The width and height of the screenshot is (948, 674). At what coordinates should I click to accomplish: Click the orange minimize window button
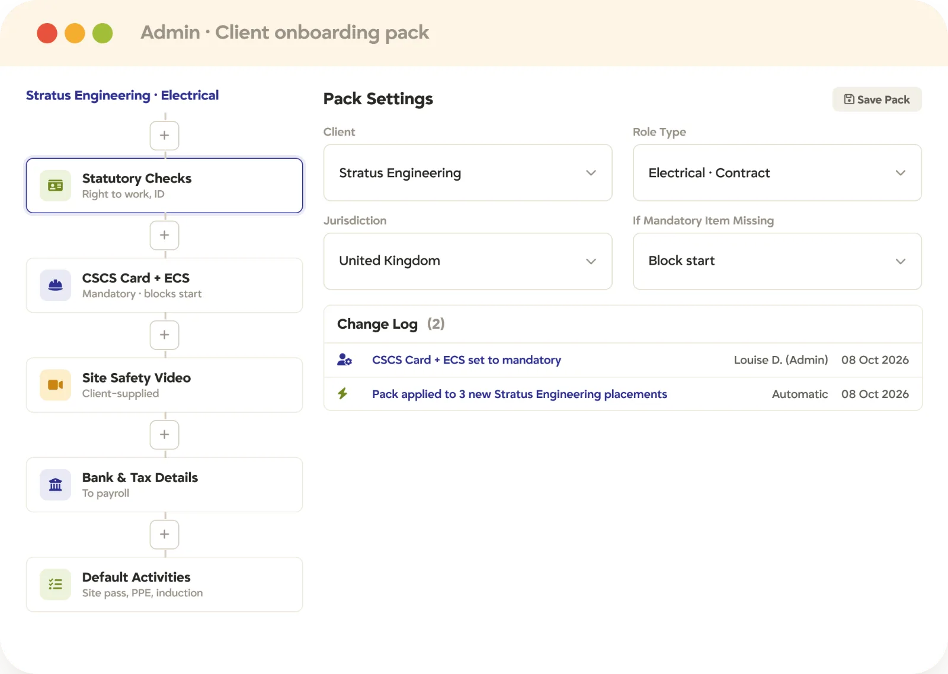(75, 33)
